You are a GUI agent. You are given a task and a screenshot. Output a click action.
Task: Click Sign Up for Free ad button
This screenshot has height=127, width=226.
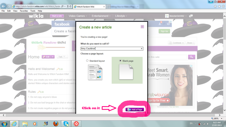tap(159, 100)
